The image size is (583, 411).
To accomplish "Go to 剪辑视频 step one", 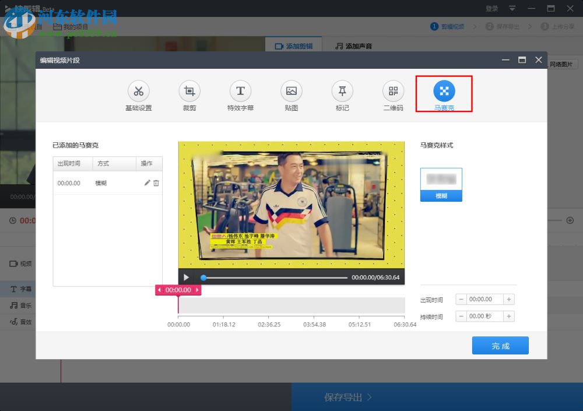I will (447, 26).
